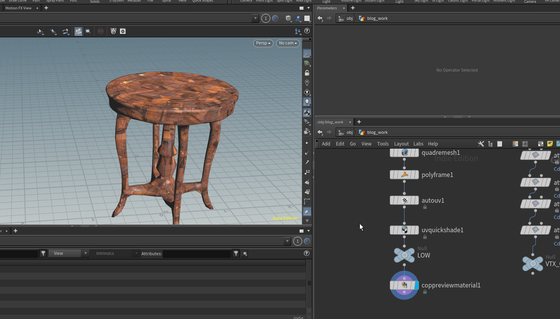Switch to the Motion FX View tab
The height and width of the screenshot is (319, 560).
[x=18, y=8]
